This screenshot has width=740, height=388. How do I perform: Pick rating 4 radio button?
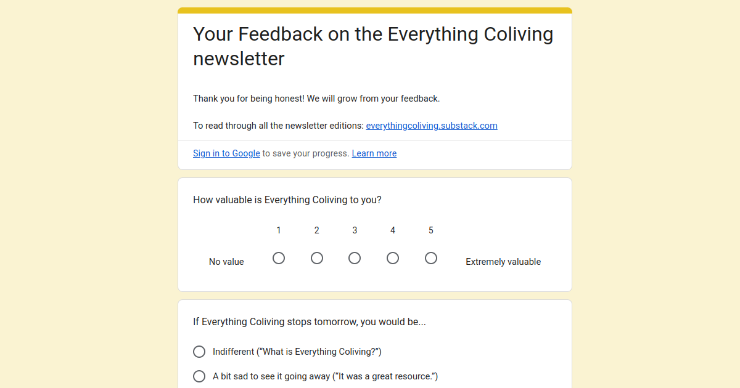click(393, 258)
